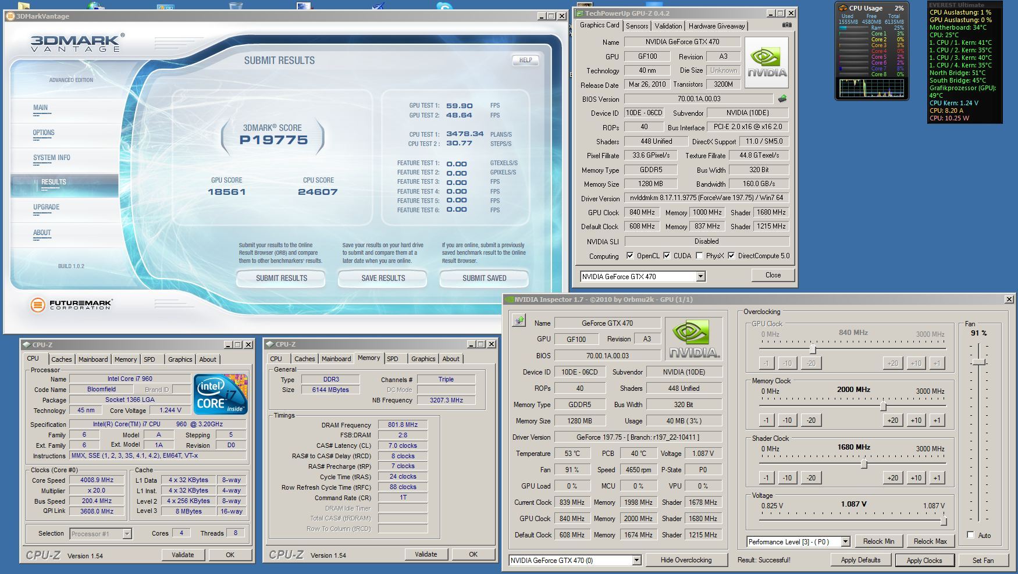Image resolution: width=1018 pixels, height=574 pixels.
Task: Click +20 under Memory Clock slider
Action: [892, 420]
